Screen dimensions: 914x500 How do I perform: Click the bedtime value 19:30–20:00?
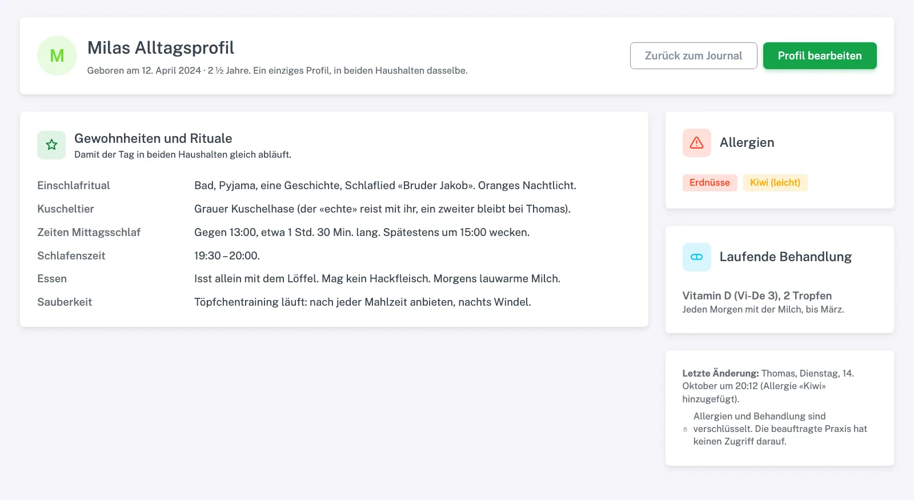[x=227, y=255]
